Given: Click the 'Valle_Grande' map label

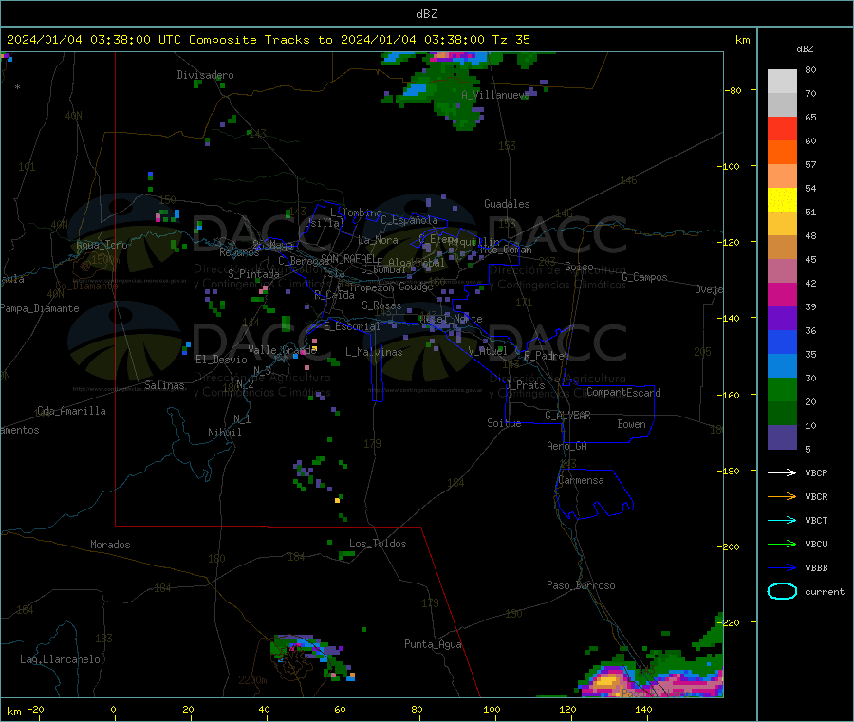Looking at the screenshot, I should point(283,349).
